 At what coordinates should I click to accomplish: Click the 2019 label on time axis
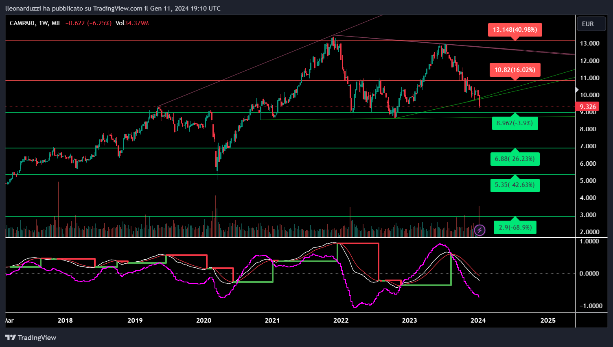pos(135,320)
